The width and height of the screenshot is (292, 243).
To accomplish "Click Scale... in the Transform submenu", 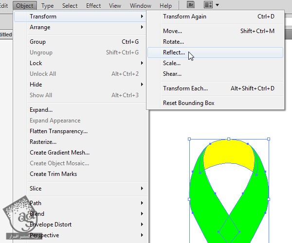I will point(172,63).
